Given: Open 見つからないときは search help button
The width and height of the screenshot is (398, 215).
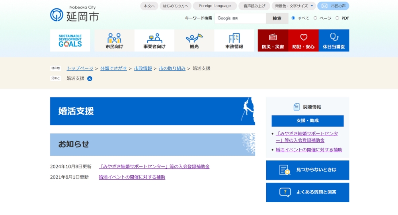Looking at the screenshot, I should 308,170.
